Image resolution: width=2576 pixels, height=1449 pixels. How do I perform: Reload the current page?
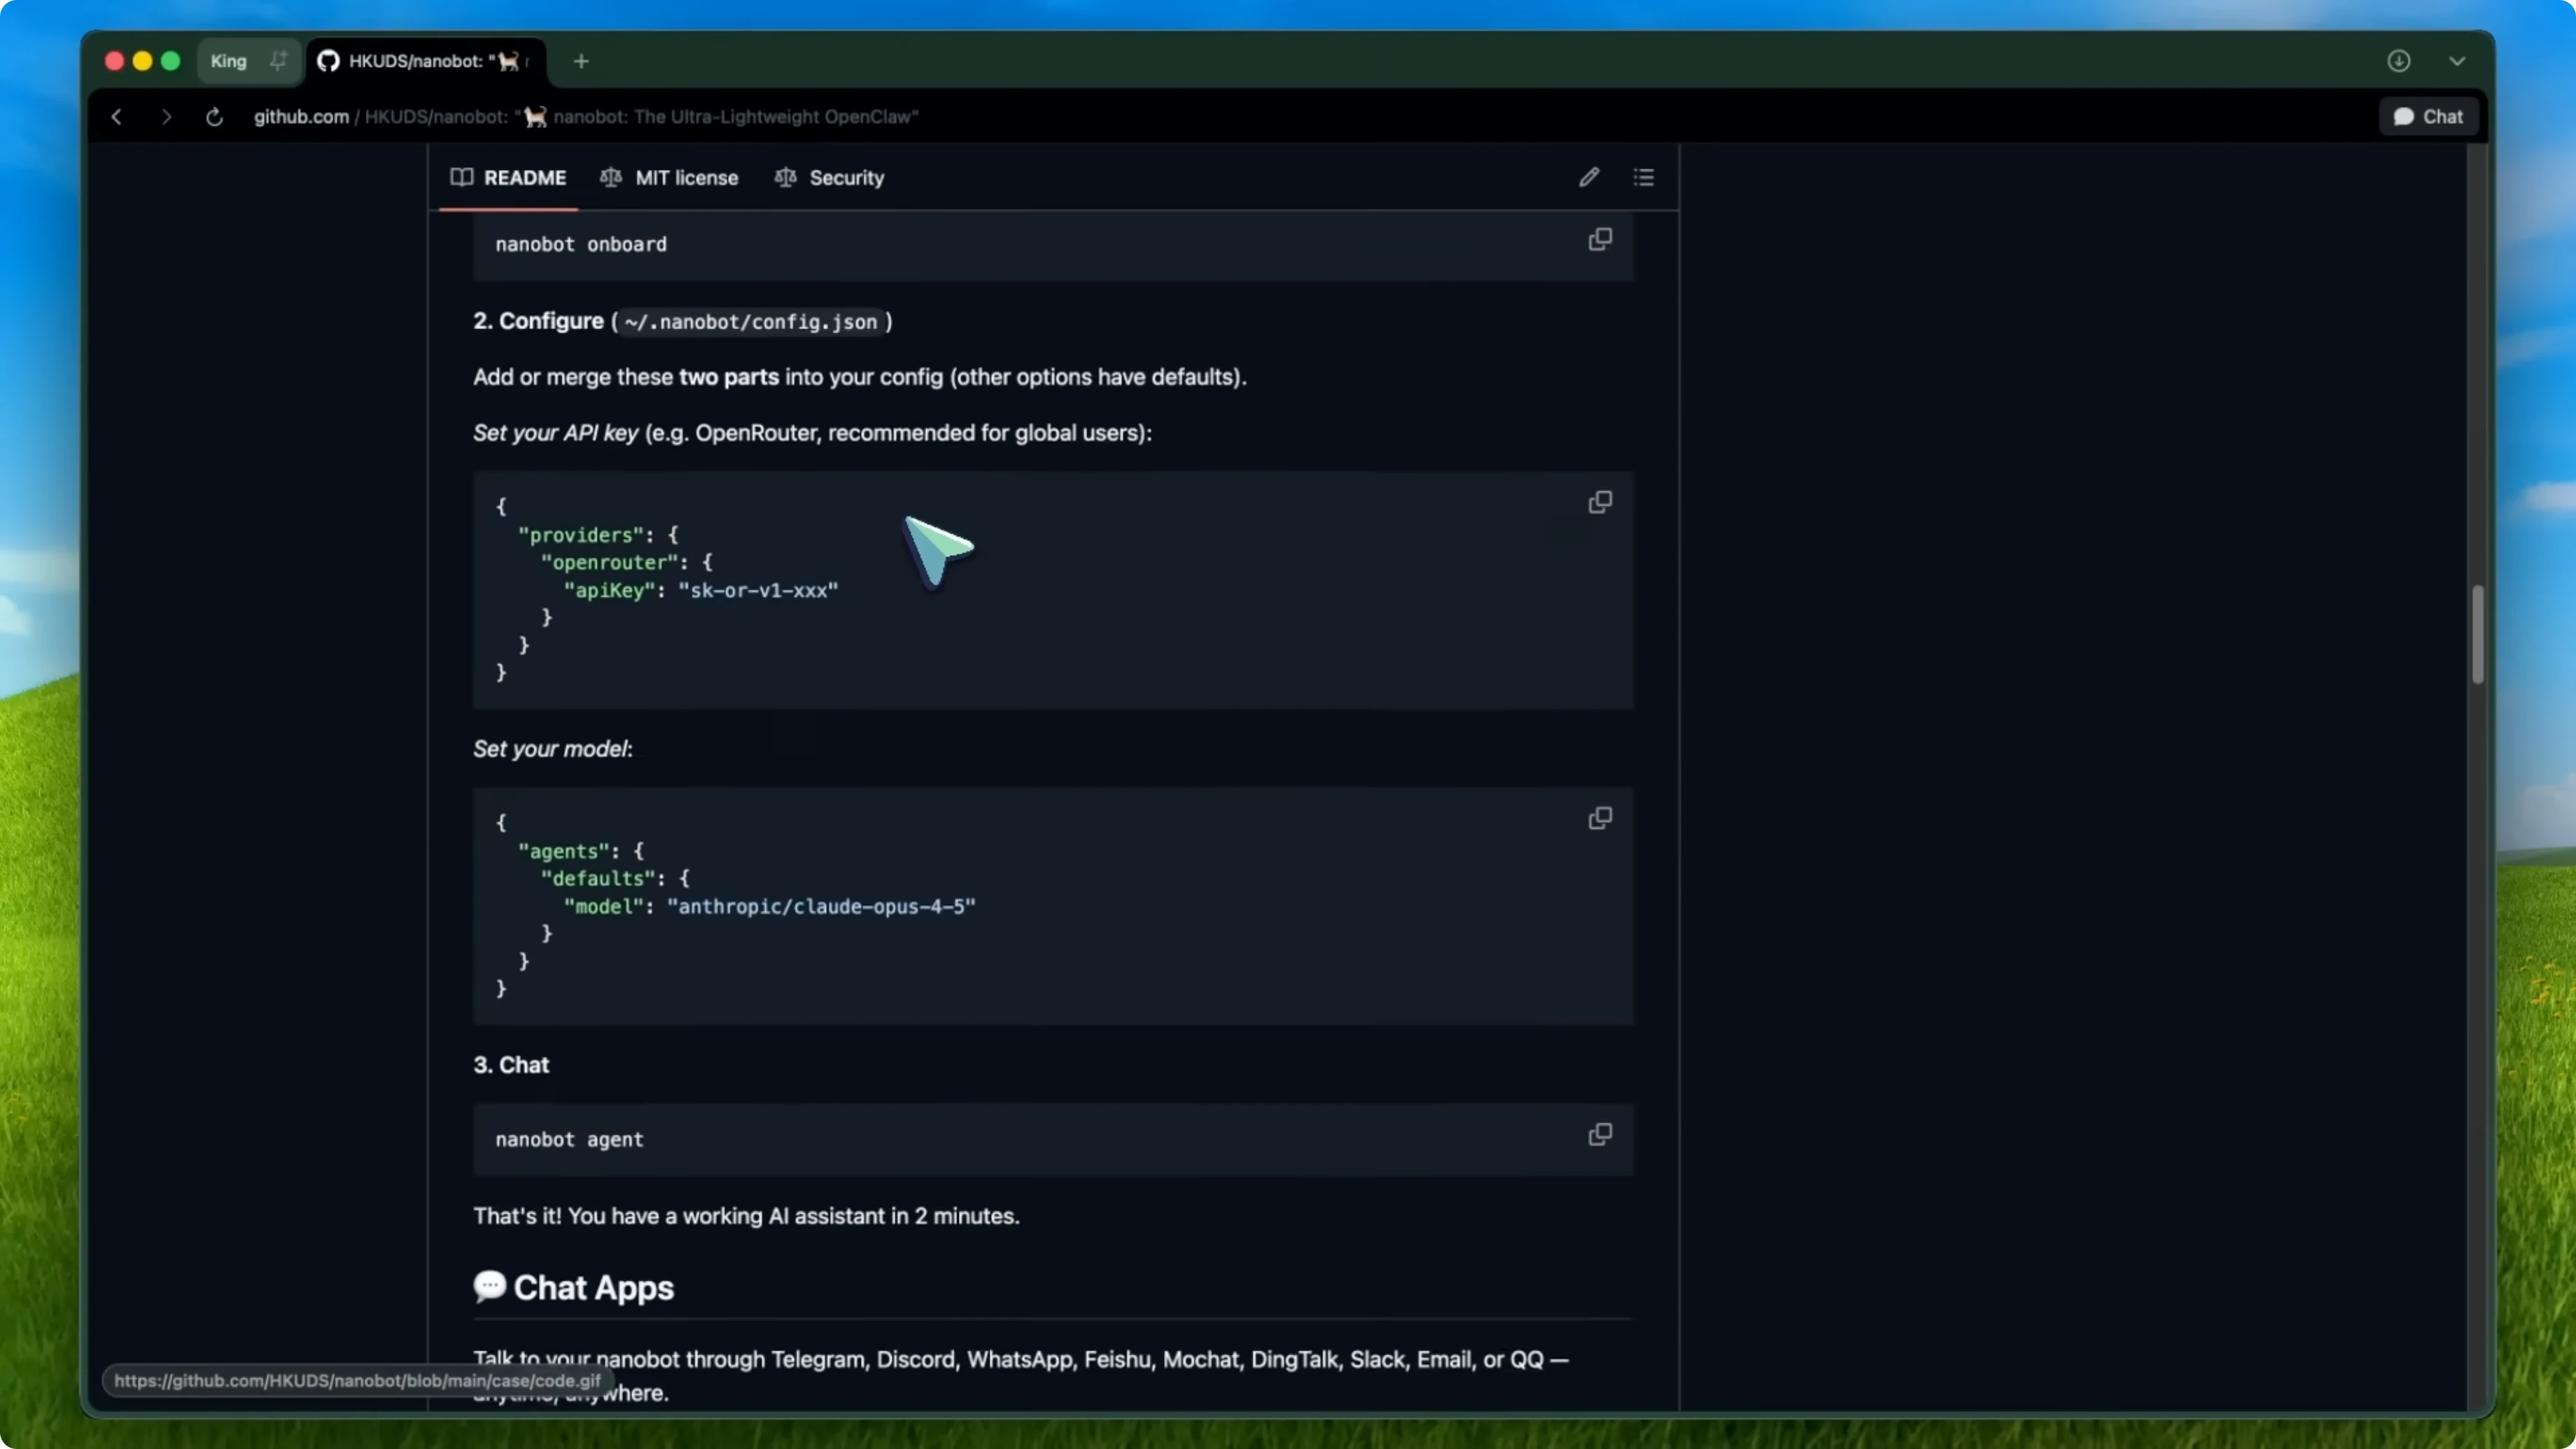click(214, 116)
